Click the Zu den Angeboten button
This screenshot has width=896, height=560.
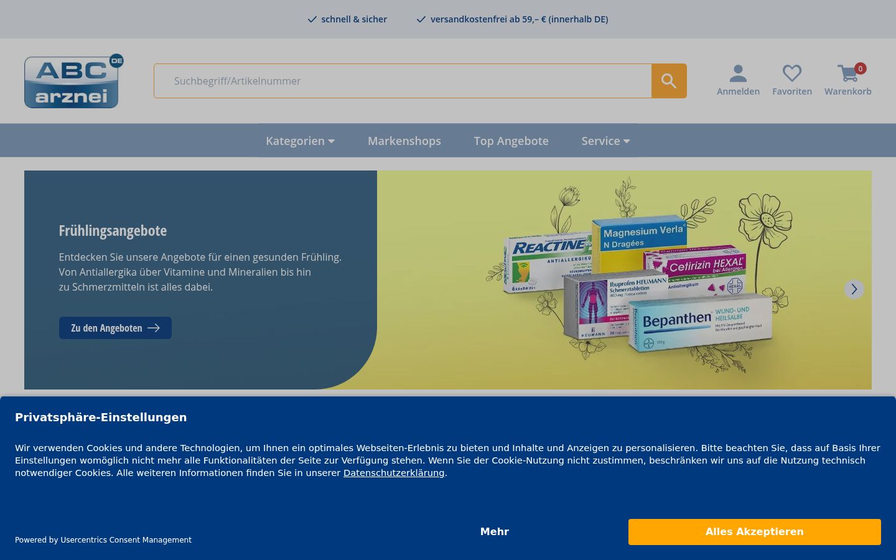point(115,328)
